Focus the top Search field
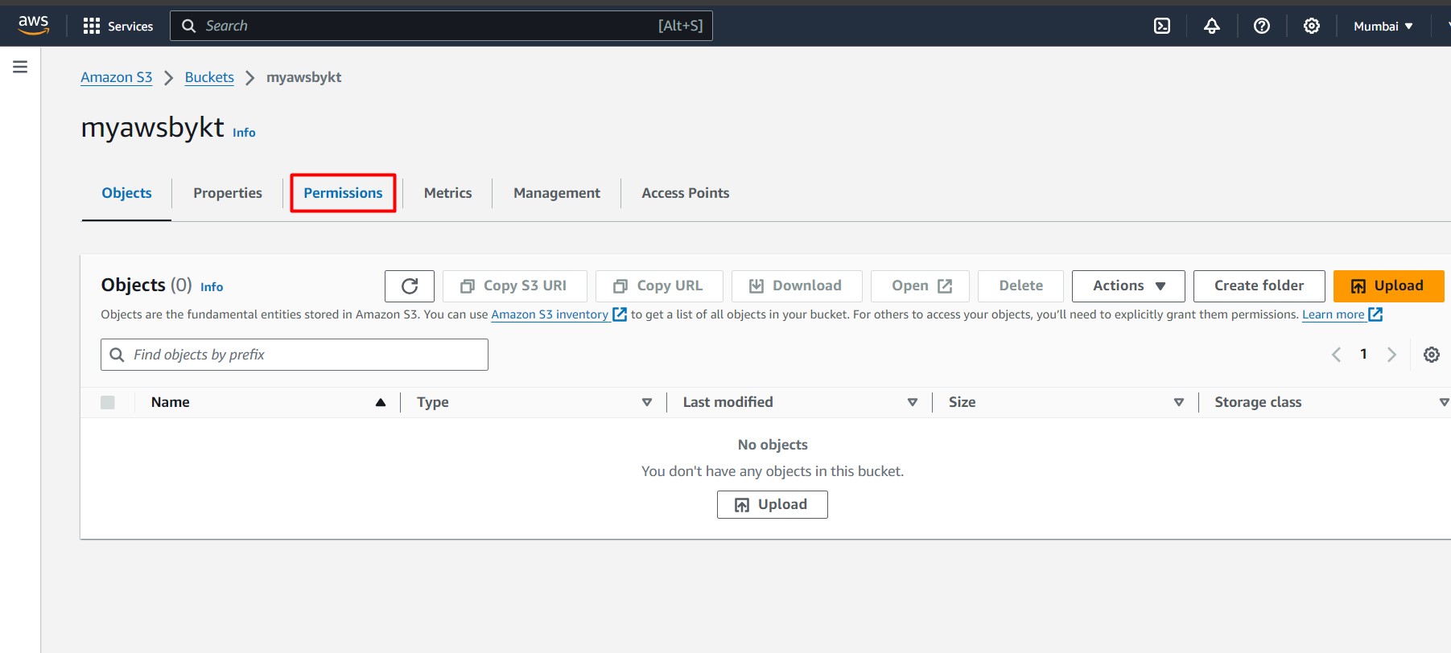 click(441, 26)
